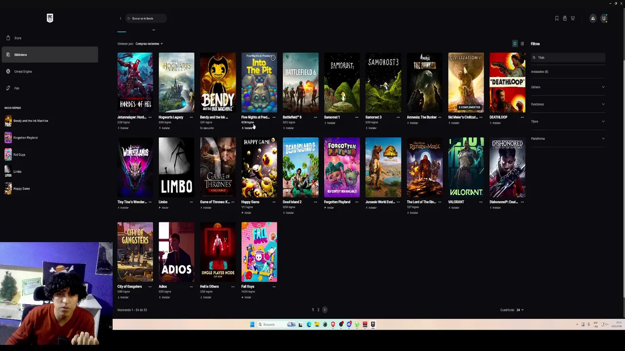
Task: Click the next page arrow
Action: pyautogui.click(x=325, y=310)
